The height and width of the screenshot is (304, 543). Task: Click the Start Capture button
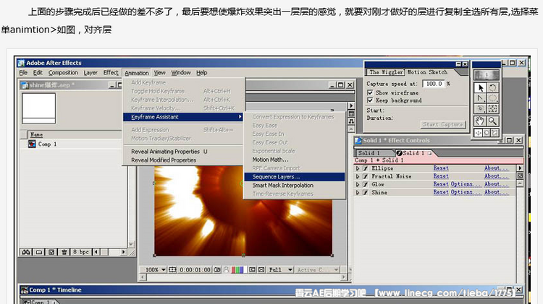coord(443,124)
